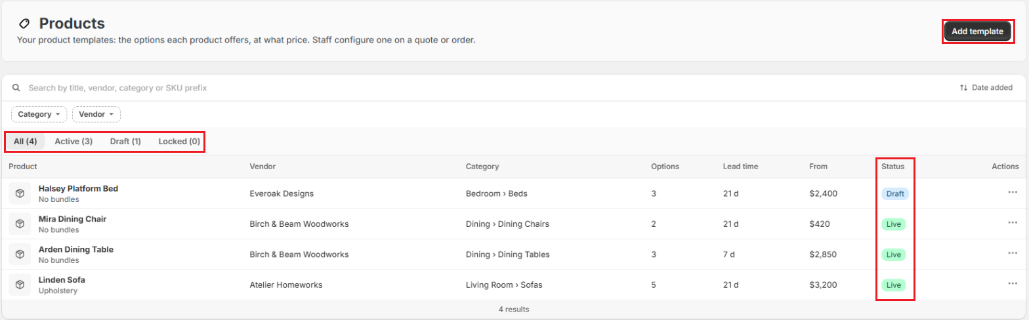Expand the Category filter dropdown
Viewport: 1029px width, 320px height.
point(39,114)
